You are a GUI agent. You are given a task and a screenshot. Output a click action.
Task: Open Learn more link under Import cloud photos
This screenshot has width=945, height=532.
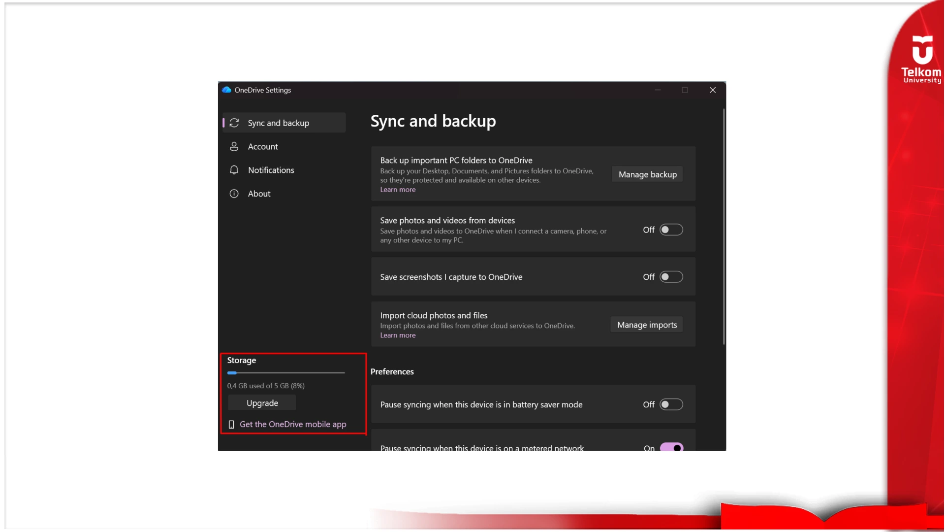[398, 335]
